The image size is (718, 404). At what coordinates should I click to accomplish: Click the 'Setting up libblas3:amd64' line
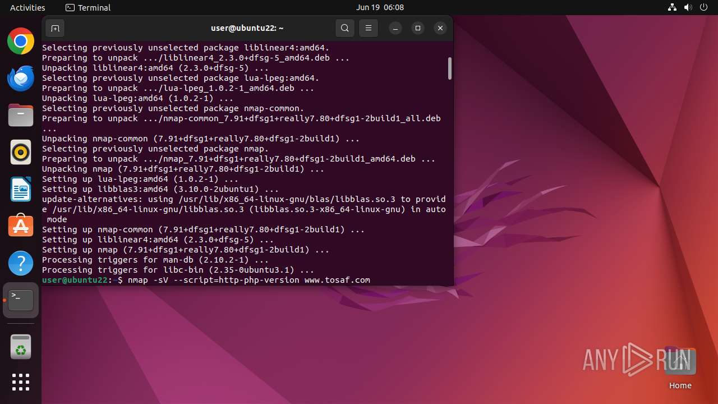(160, 189)
